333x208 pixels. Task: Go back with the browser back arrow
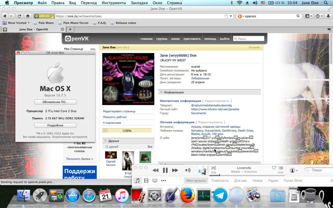[x=5, y=16]
